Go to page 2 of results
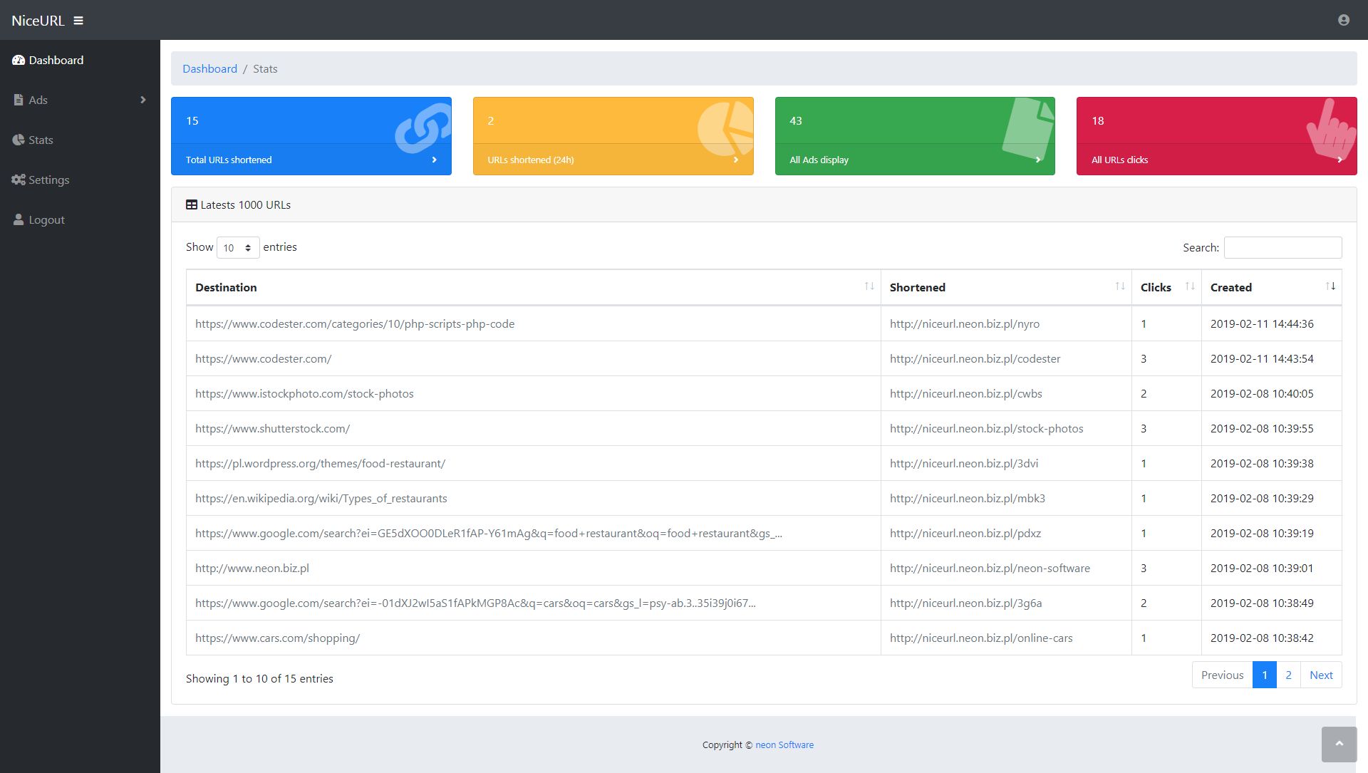 pos(1288,675)
